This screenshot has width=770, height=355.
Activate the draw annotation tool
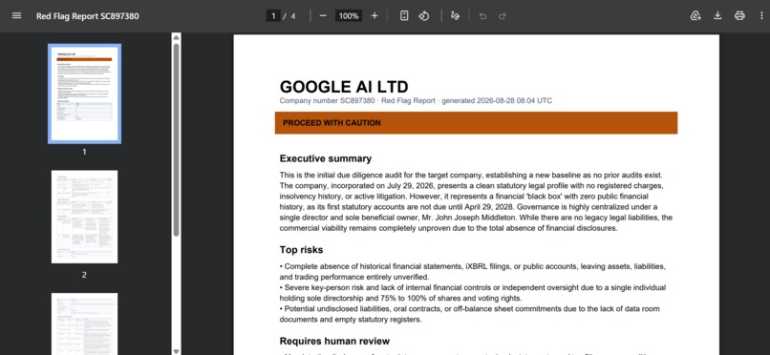coord(455,15)
